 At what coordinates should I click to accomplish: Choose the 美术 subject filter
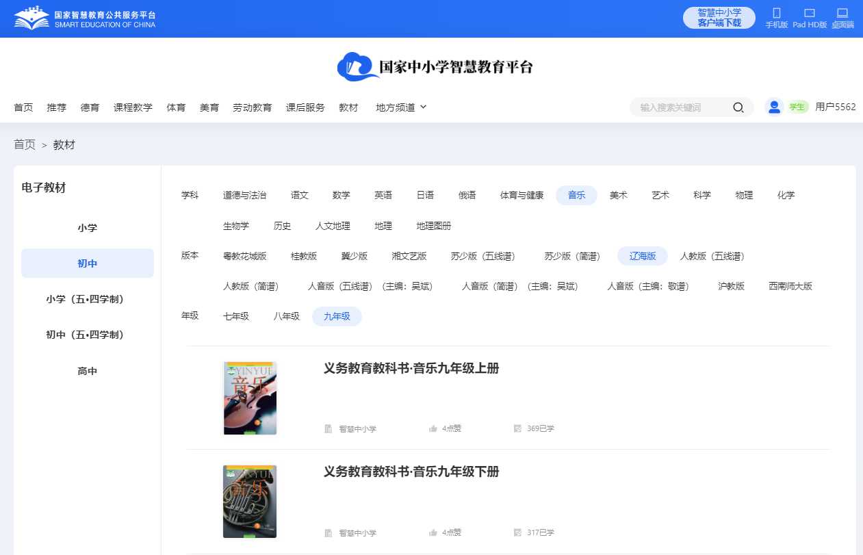pyautogui.click(x=619, y=195)
